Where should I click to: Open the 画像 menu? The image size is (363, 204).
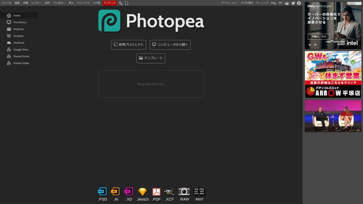pos(26,3)
